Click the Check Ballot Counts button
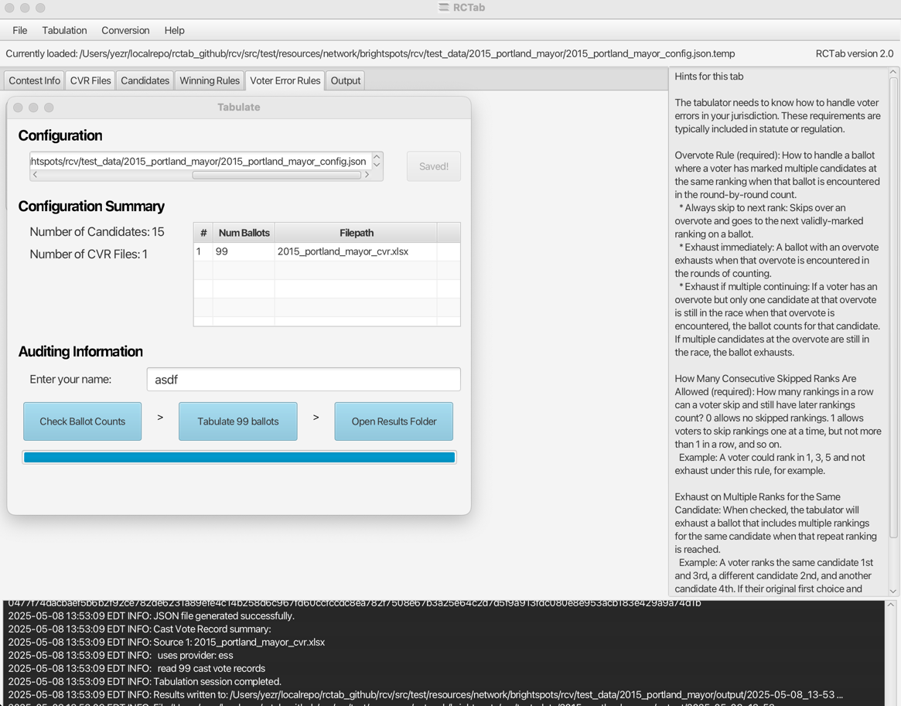The image size is (901, 706). pos(82,421)
